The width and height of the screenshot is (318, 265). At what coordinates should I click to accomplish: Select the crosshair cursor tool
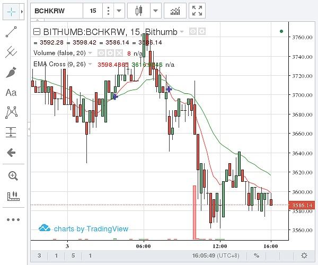(x=10, y=11)
